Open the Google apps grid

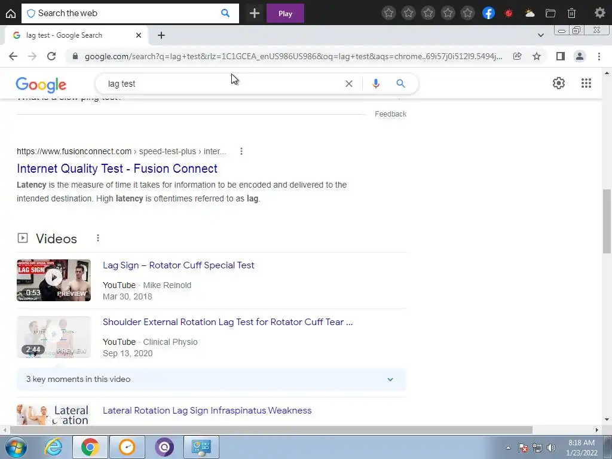pyautogui.click(x=586, y=83)
